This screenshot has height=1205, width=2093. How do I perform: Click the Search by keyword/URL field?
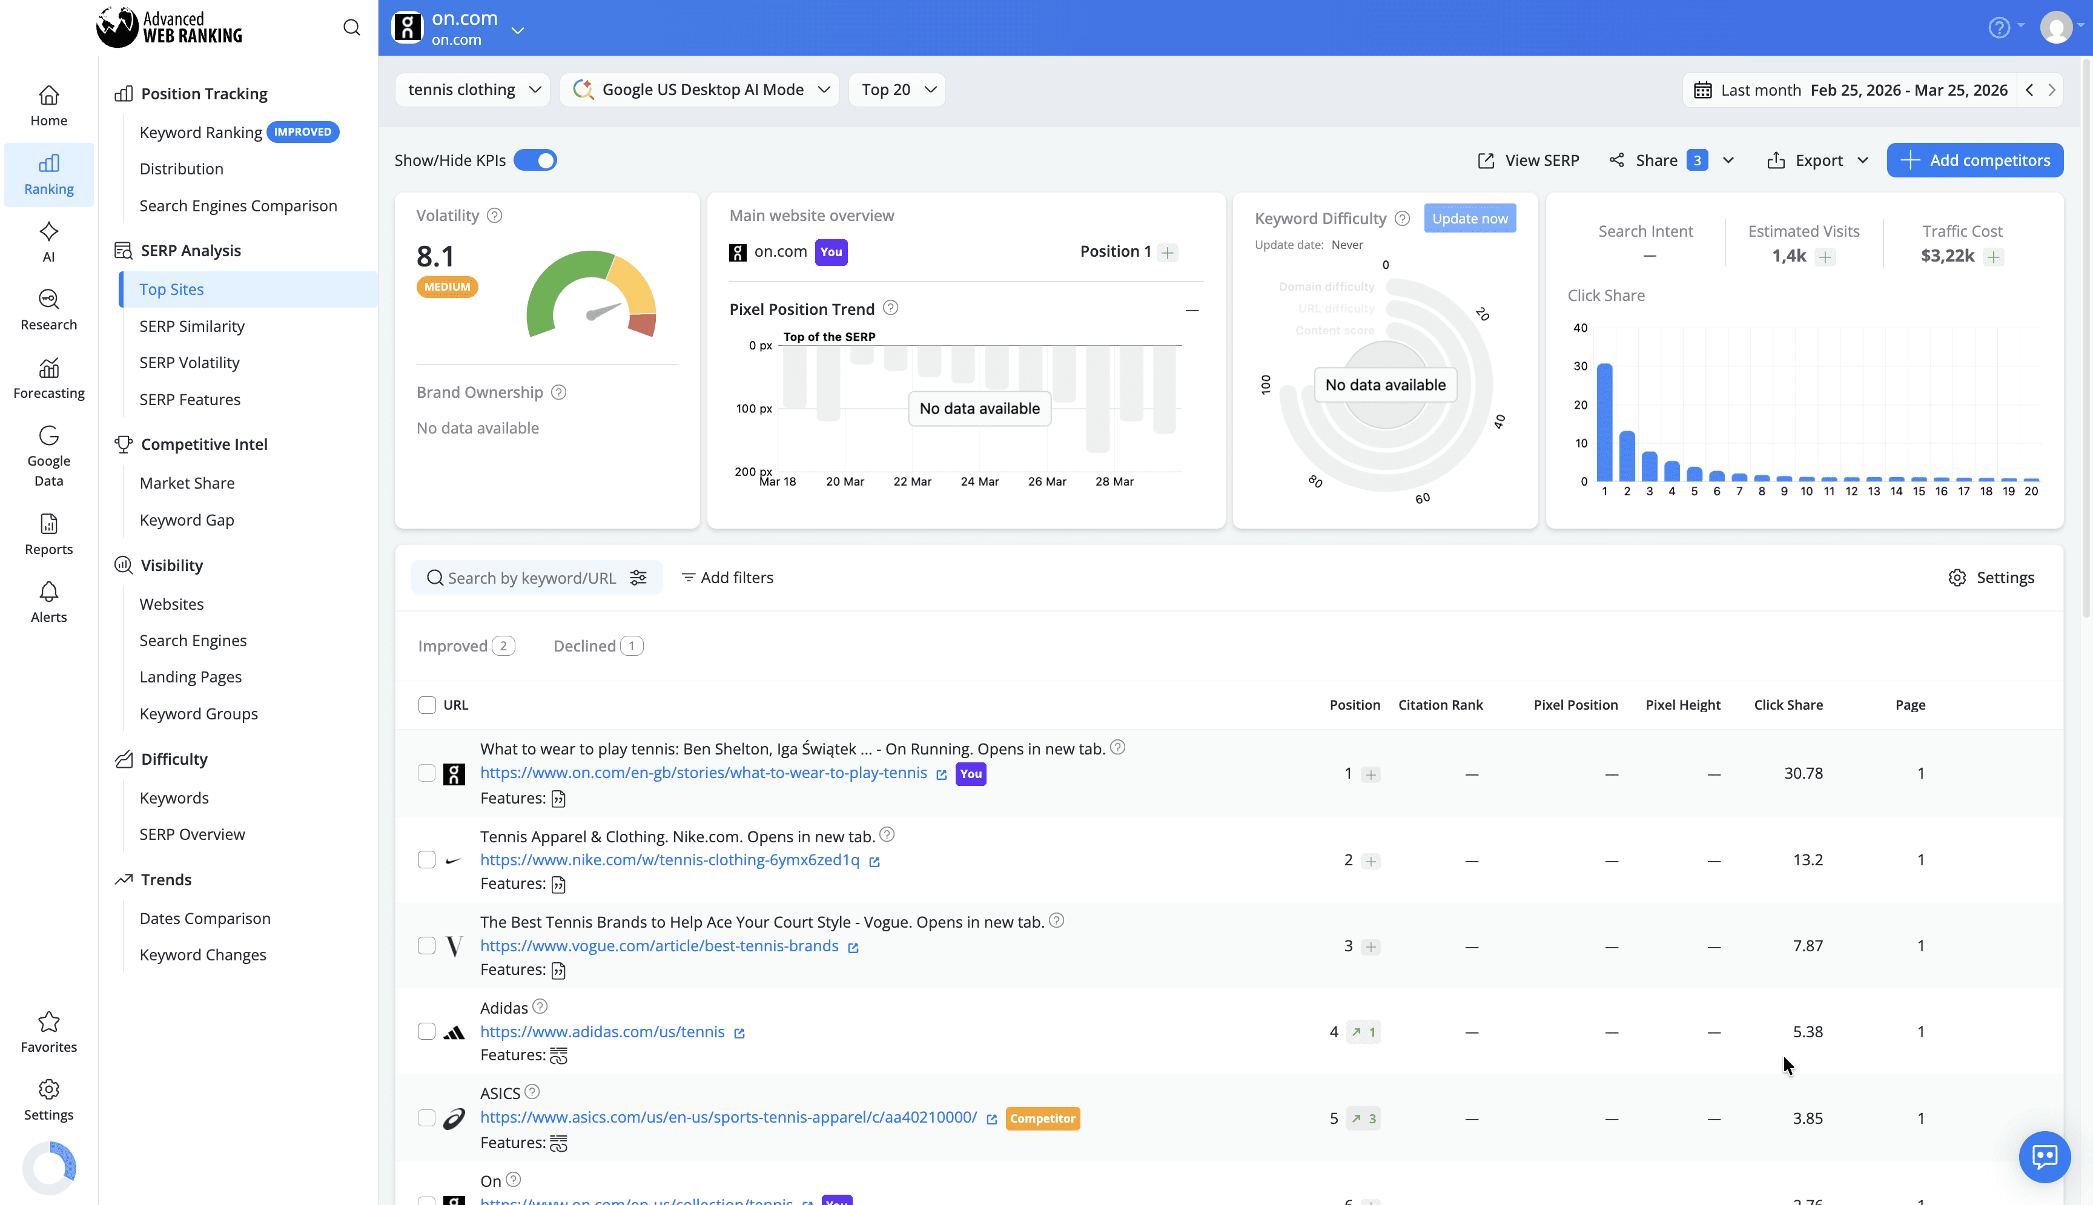tap(530, 577)
